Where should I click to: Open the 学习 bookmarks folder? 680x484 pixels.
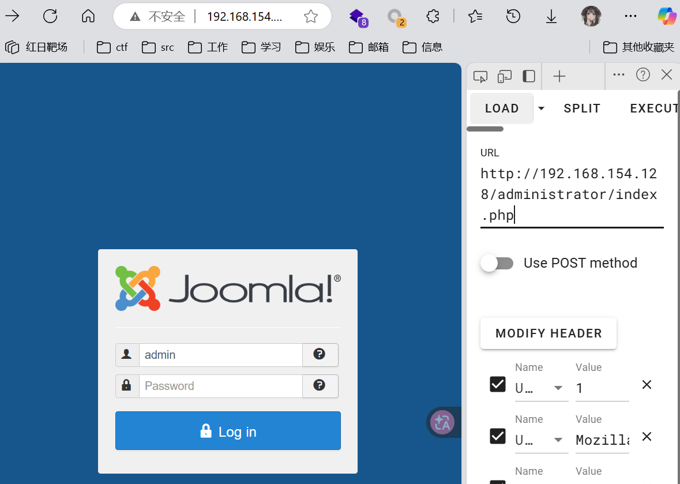coord(261,47)
